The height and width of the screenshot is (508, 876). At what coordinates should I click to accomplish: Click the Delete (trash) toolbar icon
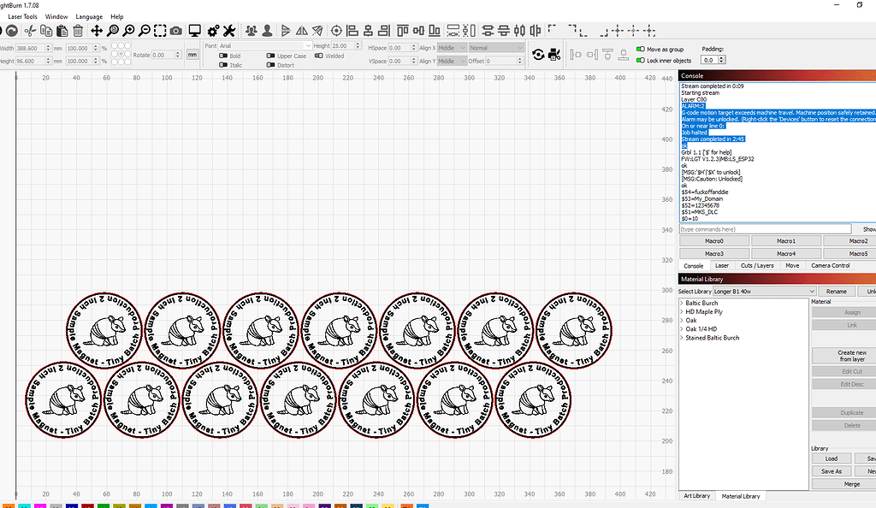click(x=78, y=29)
